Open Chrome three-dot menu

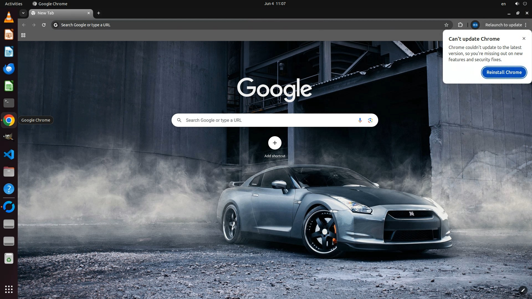pos(526,25)
